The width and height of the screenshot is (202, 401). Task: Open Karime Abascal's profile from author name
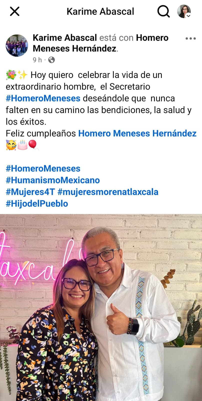coord(65,38)
